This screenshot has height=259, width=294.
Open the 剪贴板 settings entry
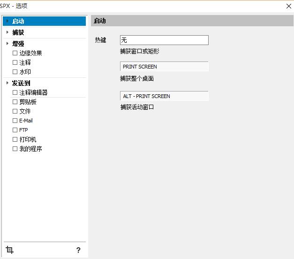point(28,102)
